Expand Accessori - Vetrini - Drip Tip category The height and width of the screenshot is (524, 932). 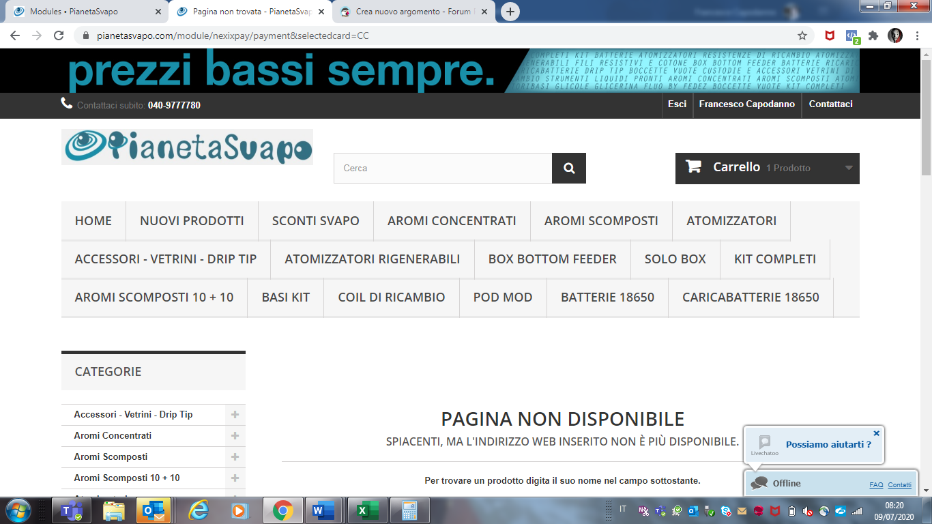tap(235, 414)
